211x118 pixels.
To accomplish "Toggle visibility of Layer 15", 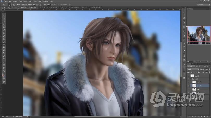I will pyautogui.click(x=188, y=86).
